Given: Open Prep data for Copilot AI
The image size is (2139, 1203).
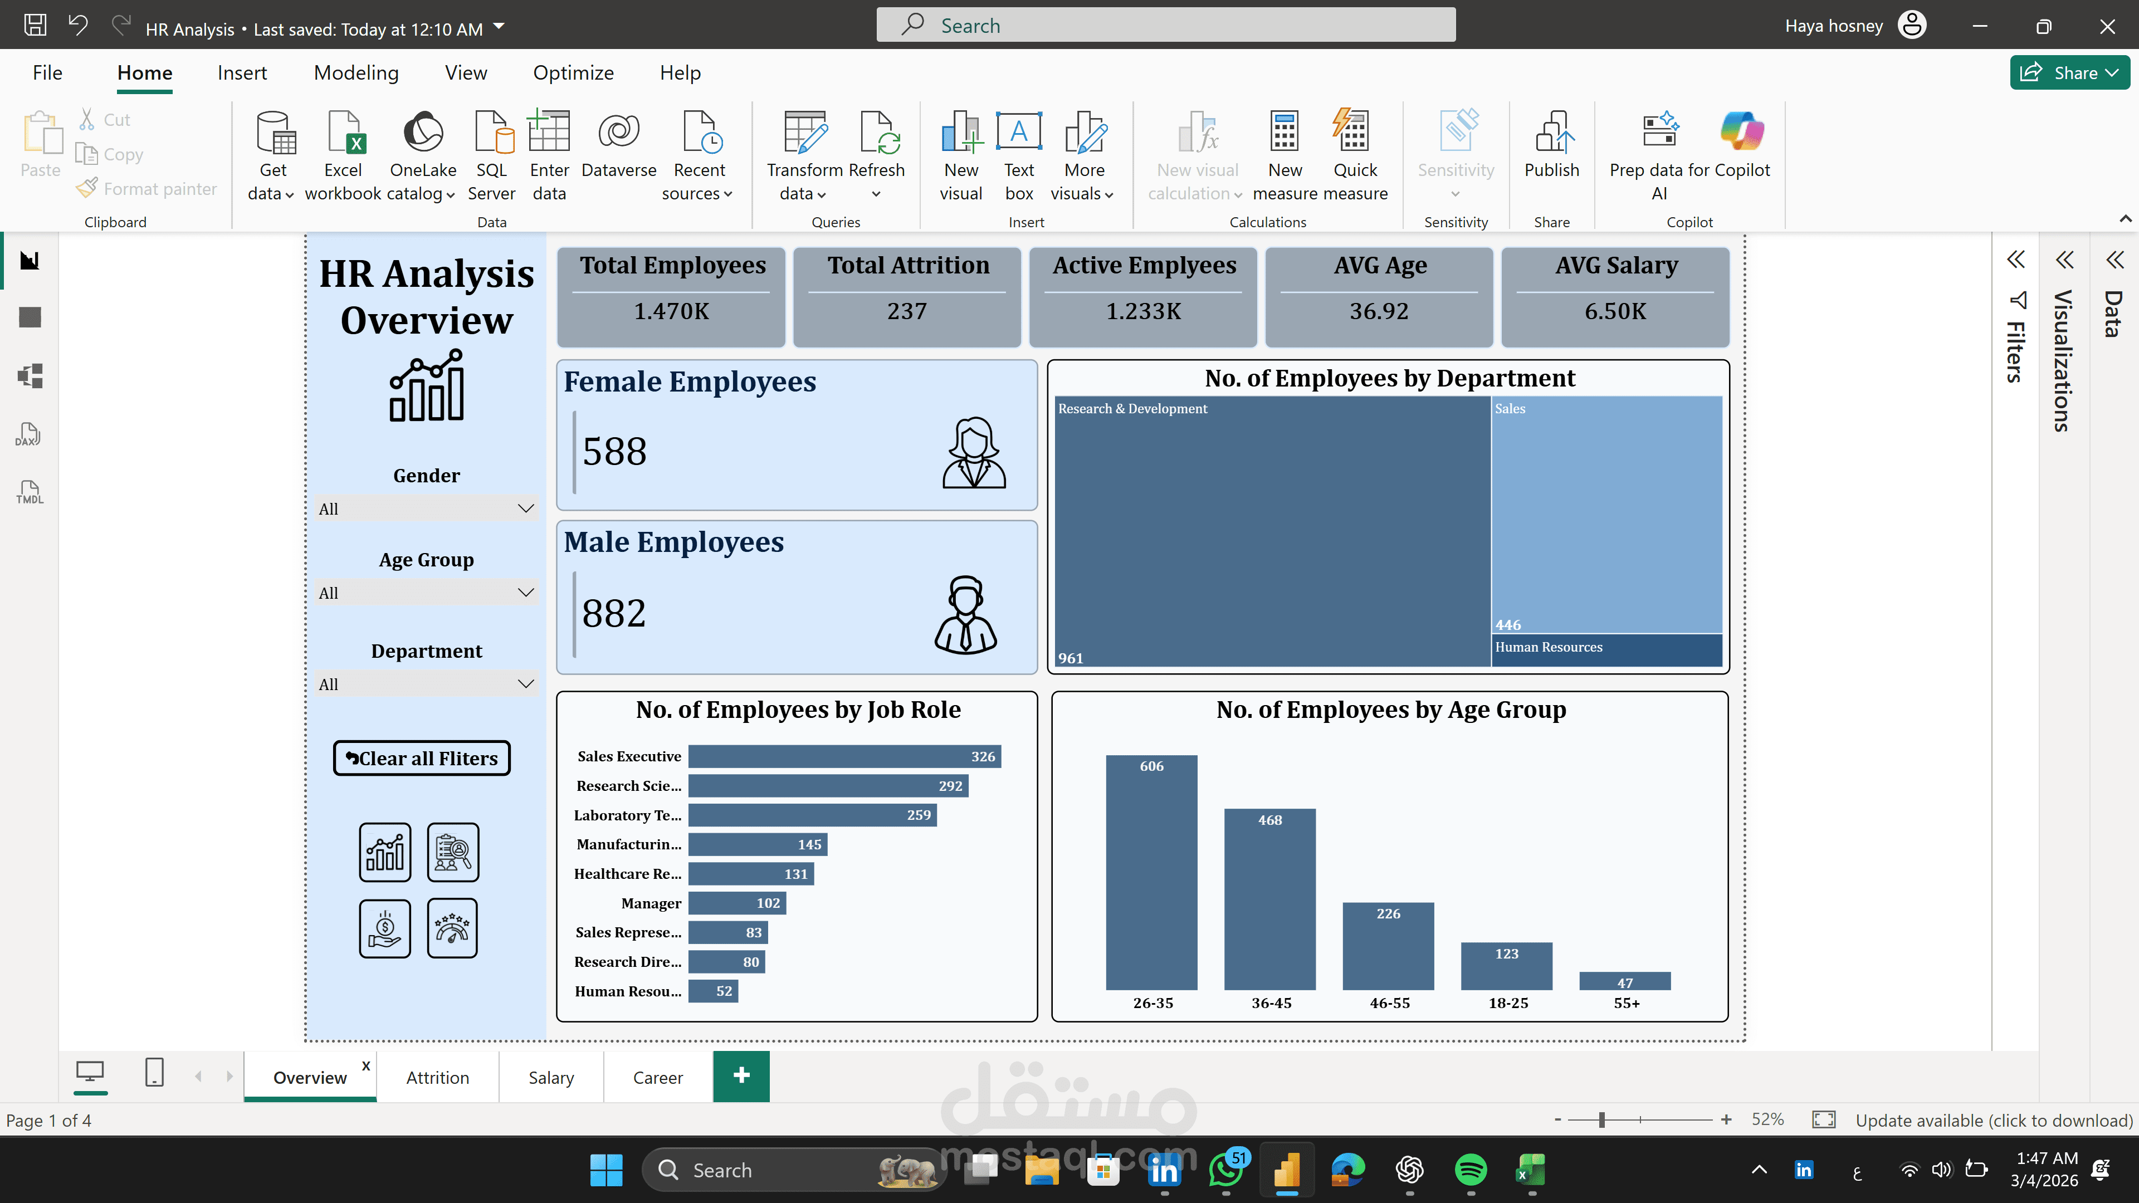Looking at the screenshot, I should [1661, 154].
